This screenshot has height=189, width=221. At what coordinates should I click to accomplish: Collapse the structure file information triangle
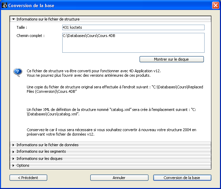[13, 20]
